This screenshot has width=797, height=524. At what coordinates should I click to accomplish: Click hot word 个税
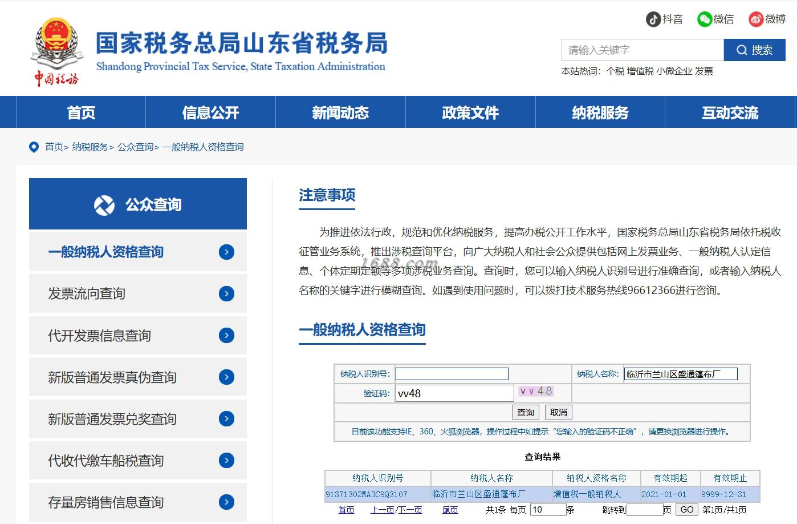pos(615,71)
